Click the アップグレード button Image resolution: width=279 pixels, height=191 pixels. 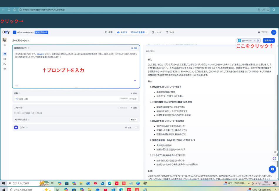point(42,32)
